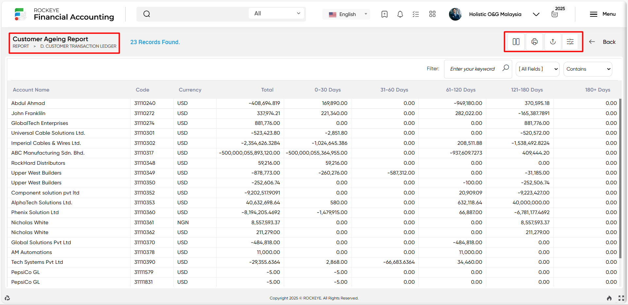Click code 31110349 for Upper West Builders
Viewport: 628px width, 305px height.
tap(145, 173)
